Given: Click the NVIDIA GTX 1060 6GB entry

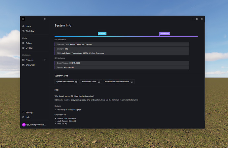Looking at the screenshot, I should click(67, 119).
